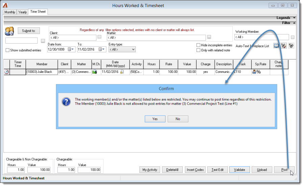The height and width of the screenshot is (187, 304).
Task: Switch to the Yearly tab
Action: click(23, 12)
